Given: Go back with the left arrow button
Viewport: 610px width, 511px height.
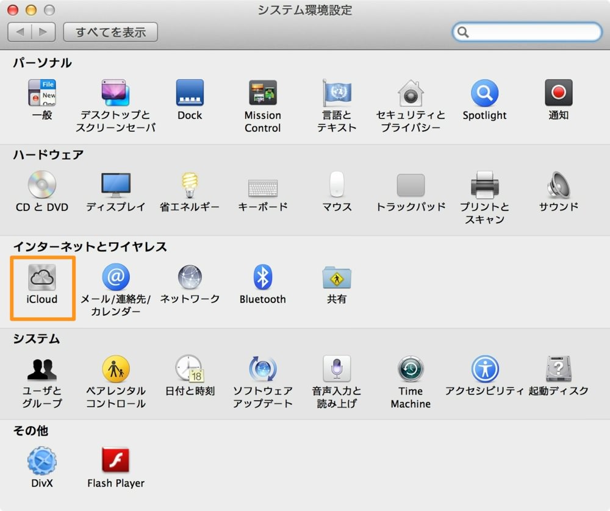Looking at the screenshot, I should pos(20,32).
